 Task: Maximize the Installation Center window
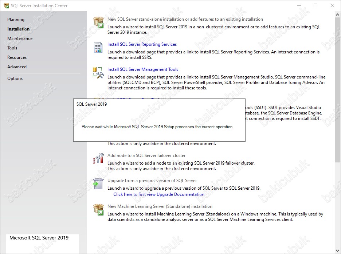[x=315, y=6]
